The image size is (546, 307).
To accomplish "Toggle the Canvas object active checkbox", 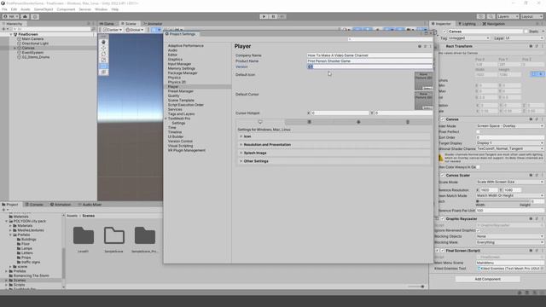I will 444,32.
